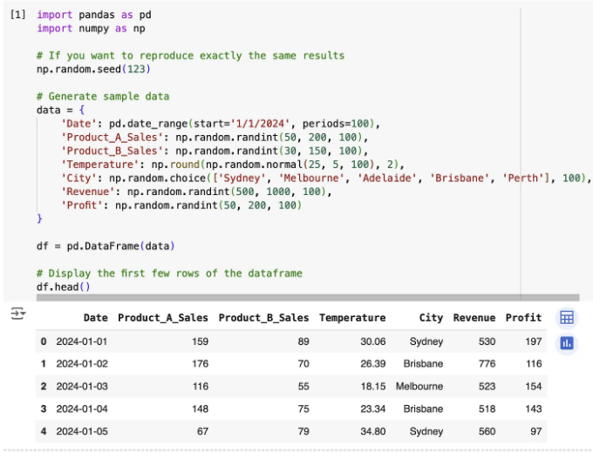Click the Temperature column header
This screenshot has height=452, width=593.
click(352, 318)
